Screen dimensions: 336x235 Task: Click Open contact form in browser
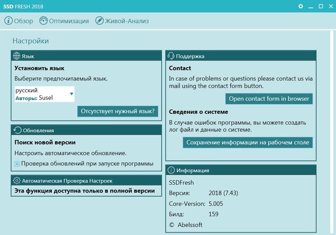point(269,99)
